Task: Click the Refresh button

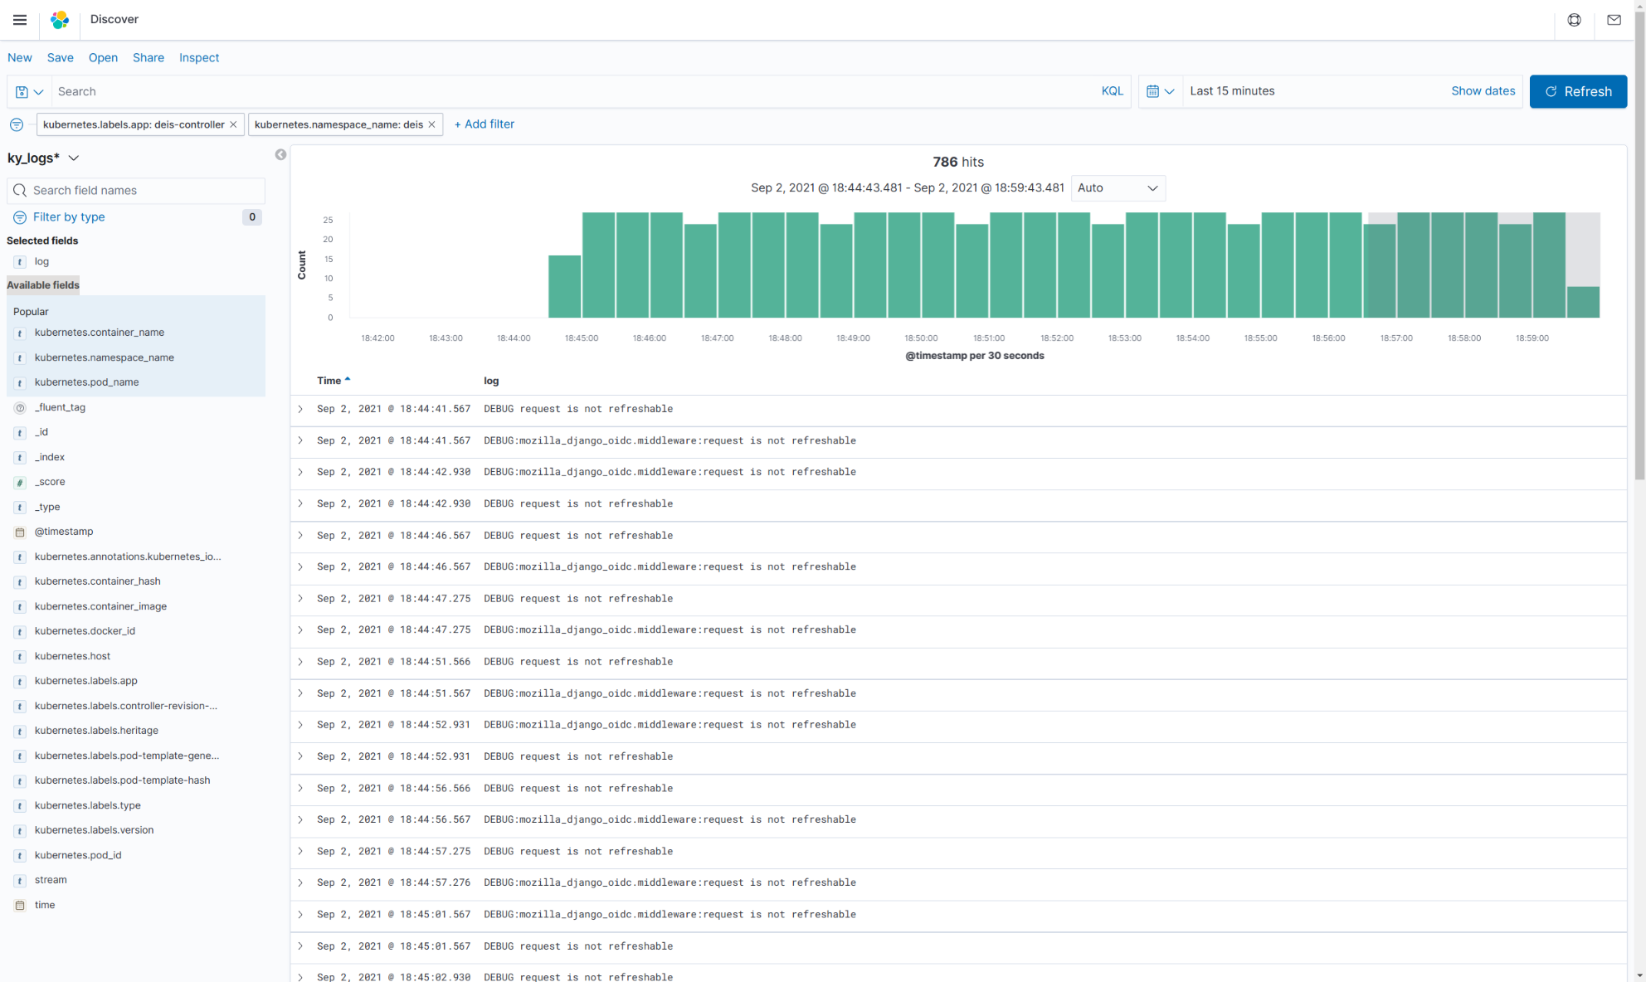Action: pyautogui.click(x=1577, y=91)
